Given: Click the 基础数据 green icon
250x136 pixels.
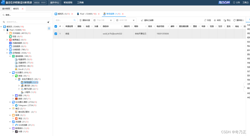Looking at the screenshot, I should 13,56.
